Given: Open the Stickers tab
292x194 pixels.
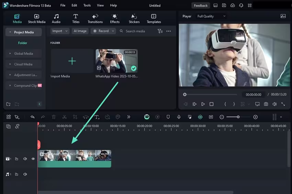Looking at the screenshot, I should (x=134, y=19).
